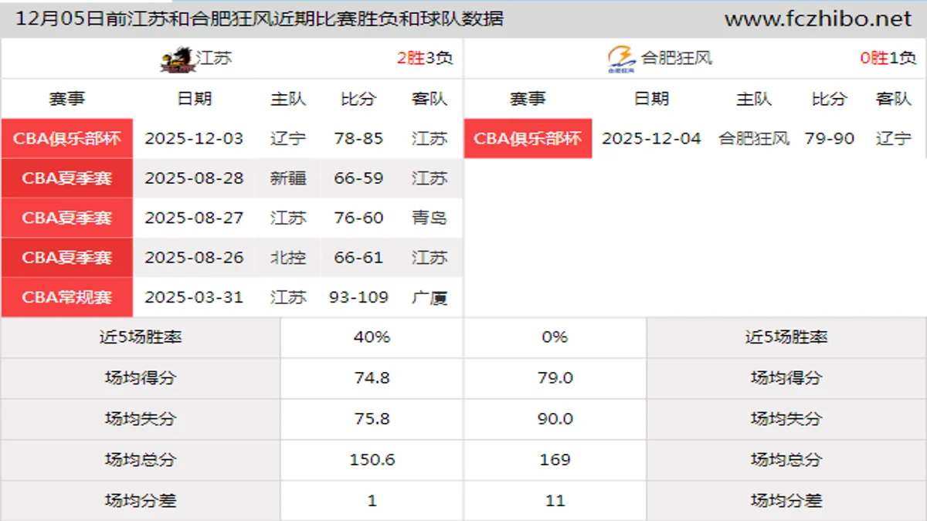Viewport: 927px width, 521px height.
Task: Switch to the 主队 column tab
Action: point(290,99)
